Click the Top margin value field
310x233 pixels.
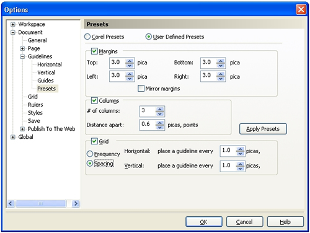(117, 63)
